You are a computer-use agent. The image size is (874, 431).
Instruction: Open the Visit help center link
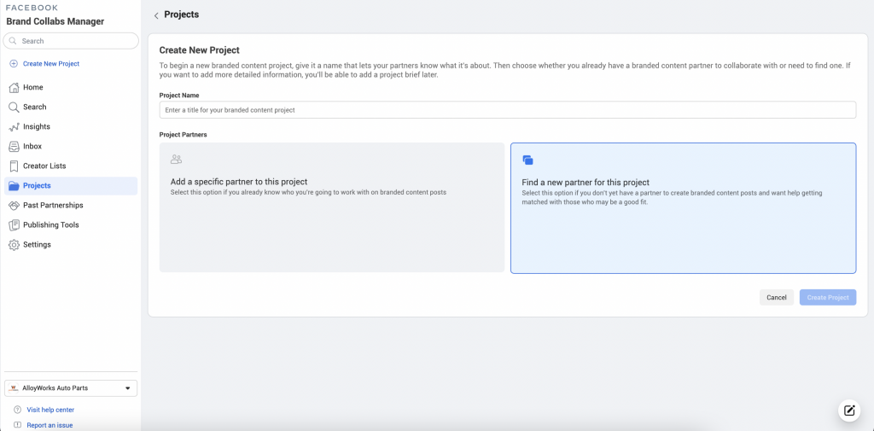50,410
